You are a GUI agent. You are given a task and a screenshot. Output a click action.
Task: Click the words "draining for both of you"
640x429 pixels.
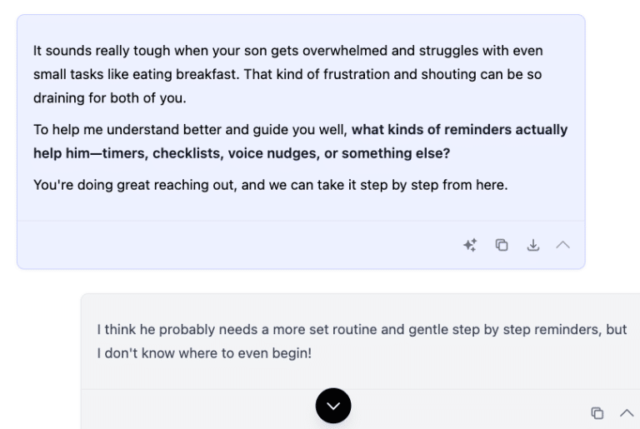pyautogui.click(x=109, y=98)
